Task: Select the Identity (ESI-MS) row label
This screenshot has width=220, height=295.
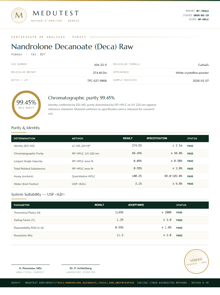Action: coord(24,146)
